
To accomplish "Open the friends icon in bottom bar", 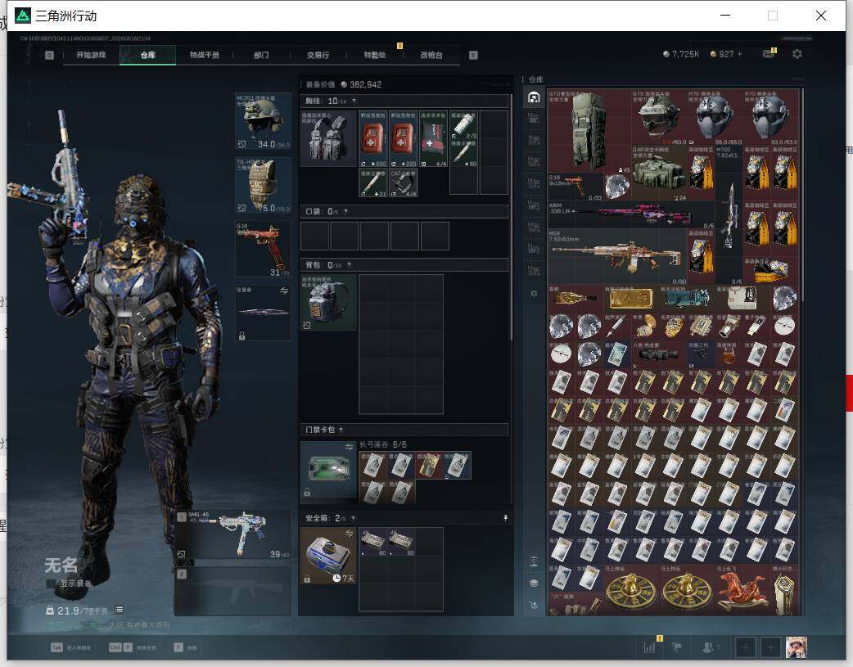I will pos(710,647).
